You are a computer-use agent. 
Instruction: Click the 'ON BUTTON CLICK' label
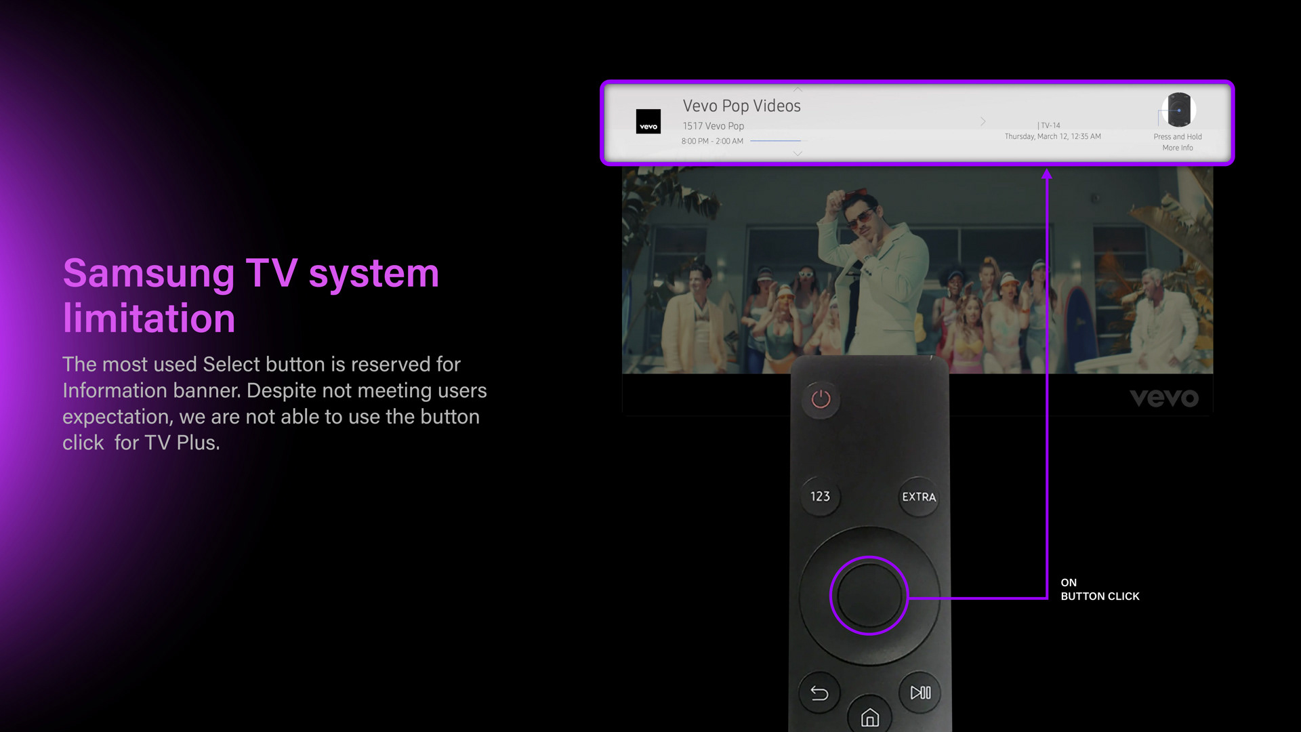coord(1100,590)
